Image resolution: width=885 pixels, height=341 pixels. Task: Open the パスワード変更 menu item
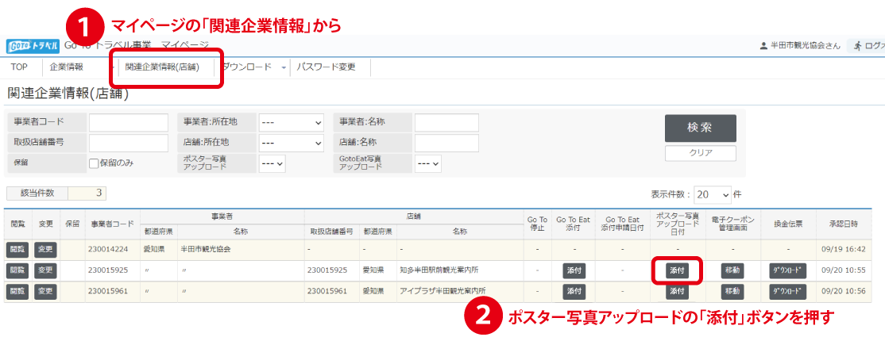click(326, 67)
